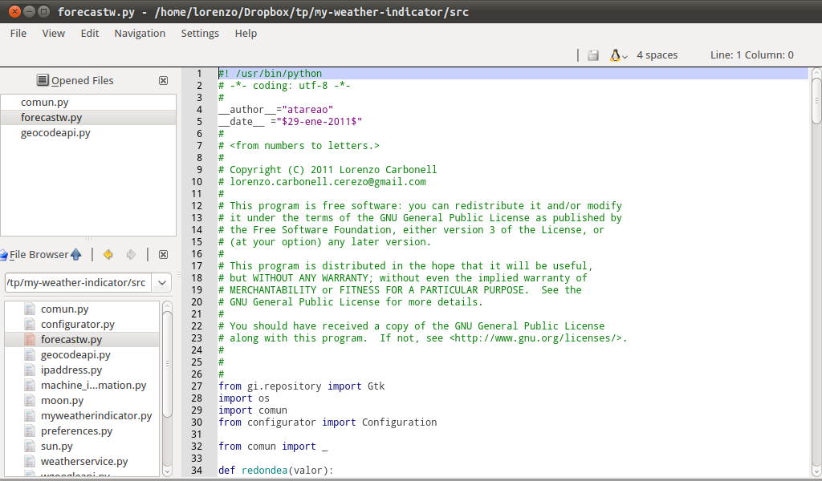Click the file icon beside configurator.py
Image resolution: width=822 pixels, height=481 pixels.
(x=30, y=325)
